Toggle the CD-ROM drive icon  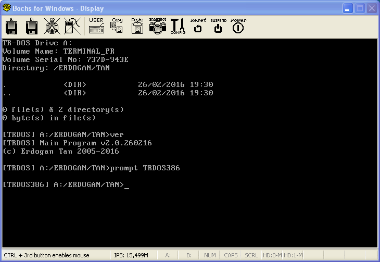click(52, 26)
